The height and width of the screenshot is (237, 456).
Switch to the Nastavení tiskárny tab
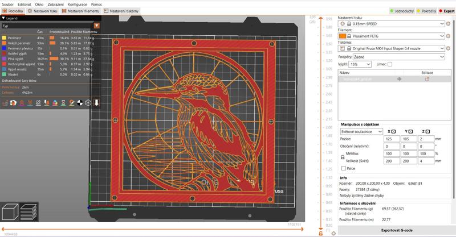point(121,11)
